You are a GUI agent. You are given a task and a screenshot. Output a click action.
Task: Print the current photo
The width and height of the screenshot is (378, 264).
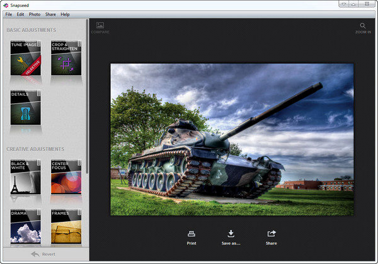pos(192,237)
